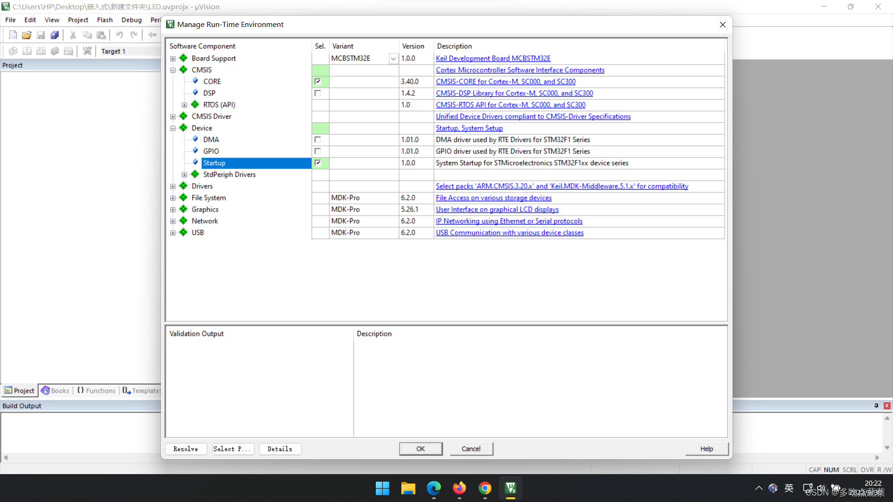Open the MCBSTM32E variant dropdown
Image resolution: width=893 pixels, height=502 pixels.
click(x=393, y=59)
